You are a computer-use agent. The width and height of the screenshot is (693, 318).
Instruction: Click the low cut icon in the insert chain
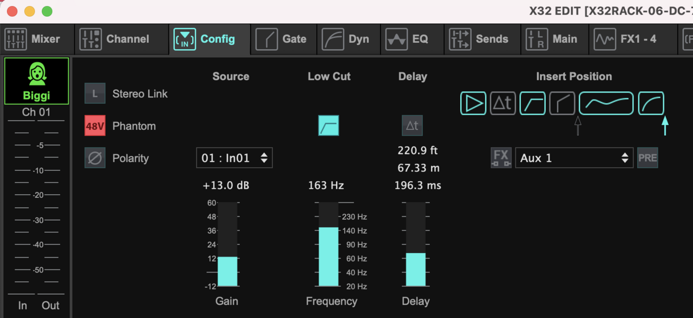point(532,103)
